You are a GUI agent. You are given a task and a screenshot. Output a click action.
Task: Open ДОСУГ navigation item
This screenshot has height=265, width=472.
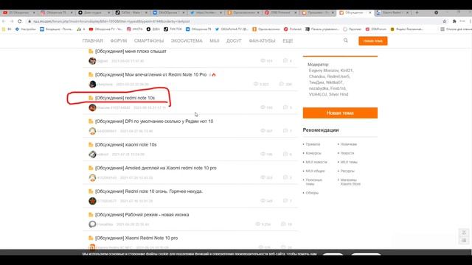click(x=234, y=41)
